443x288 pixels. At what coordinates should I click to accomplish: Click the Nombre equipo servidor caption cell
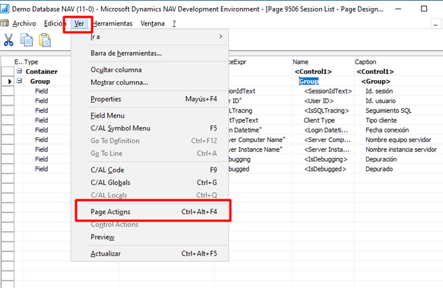pyautogui.click(x=399, y=140)
